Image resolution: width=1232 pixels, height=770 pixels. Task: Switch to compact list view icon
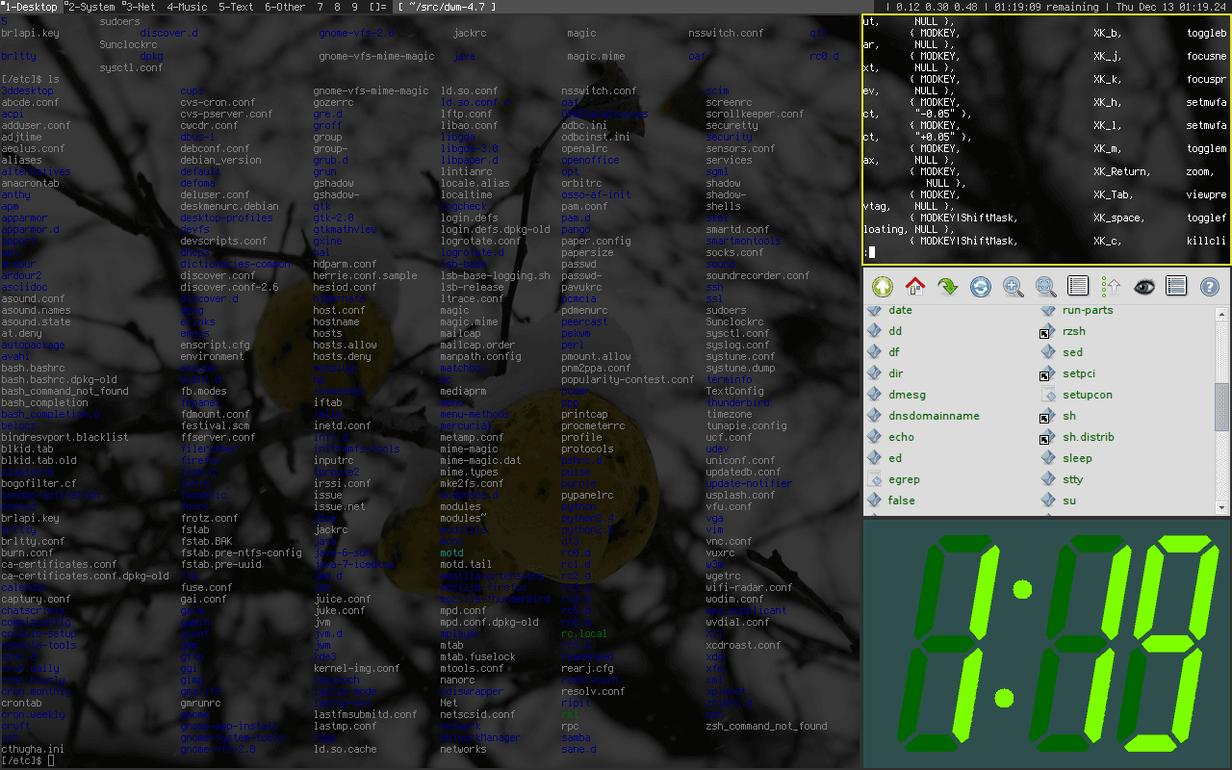tap(1077, 286)
